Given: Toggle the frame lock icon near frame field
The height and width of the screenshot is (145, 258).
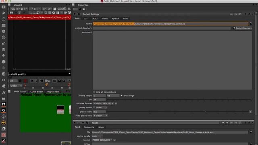Looking at the screenshot, I should coord(20,81).
